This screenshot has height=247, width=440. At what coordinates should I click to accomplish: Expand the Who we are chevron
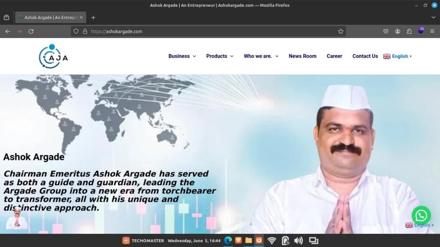[x=277, y=56]
